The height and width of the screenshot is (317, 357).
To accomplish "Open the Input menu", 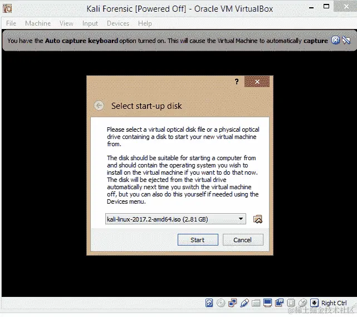I will (x=90, y=23).
